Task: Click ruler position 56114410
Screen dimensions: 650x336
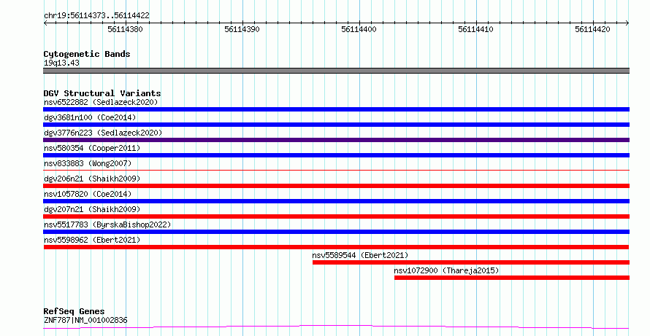Action: (x=476, y=29)
